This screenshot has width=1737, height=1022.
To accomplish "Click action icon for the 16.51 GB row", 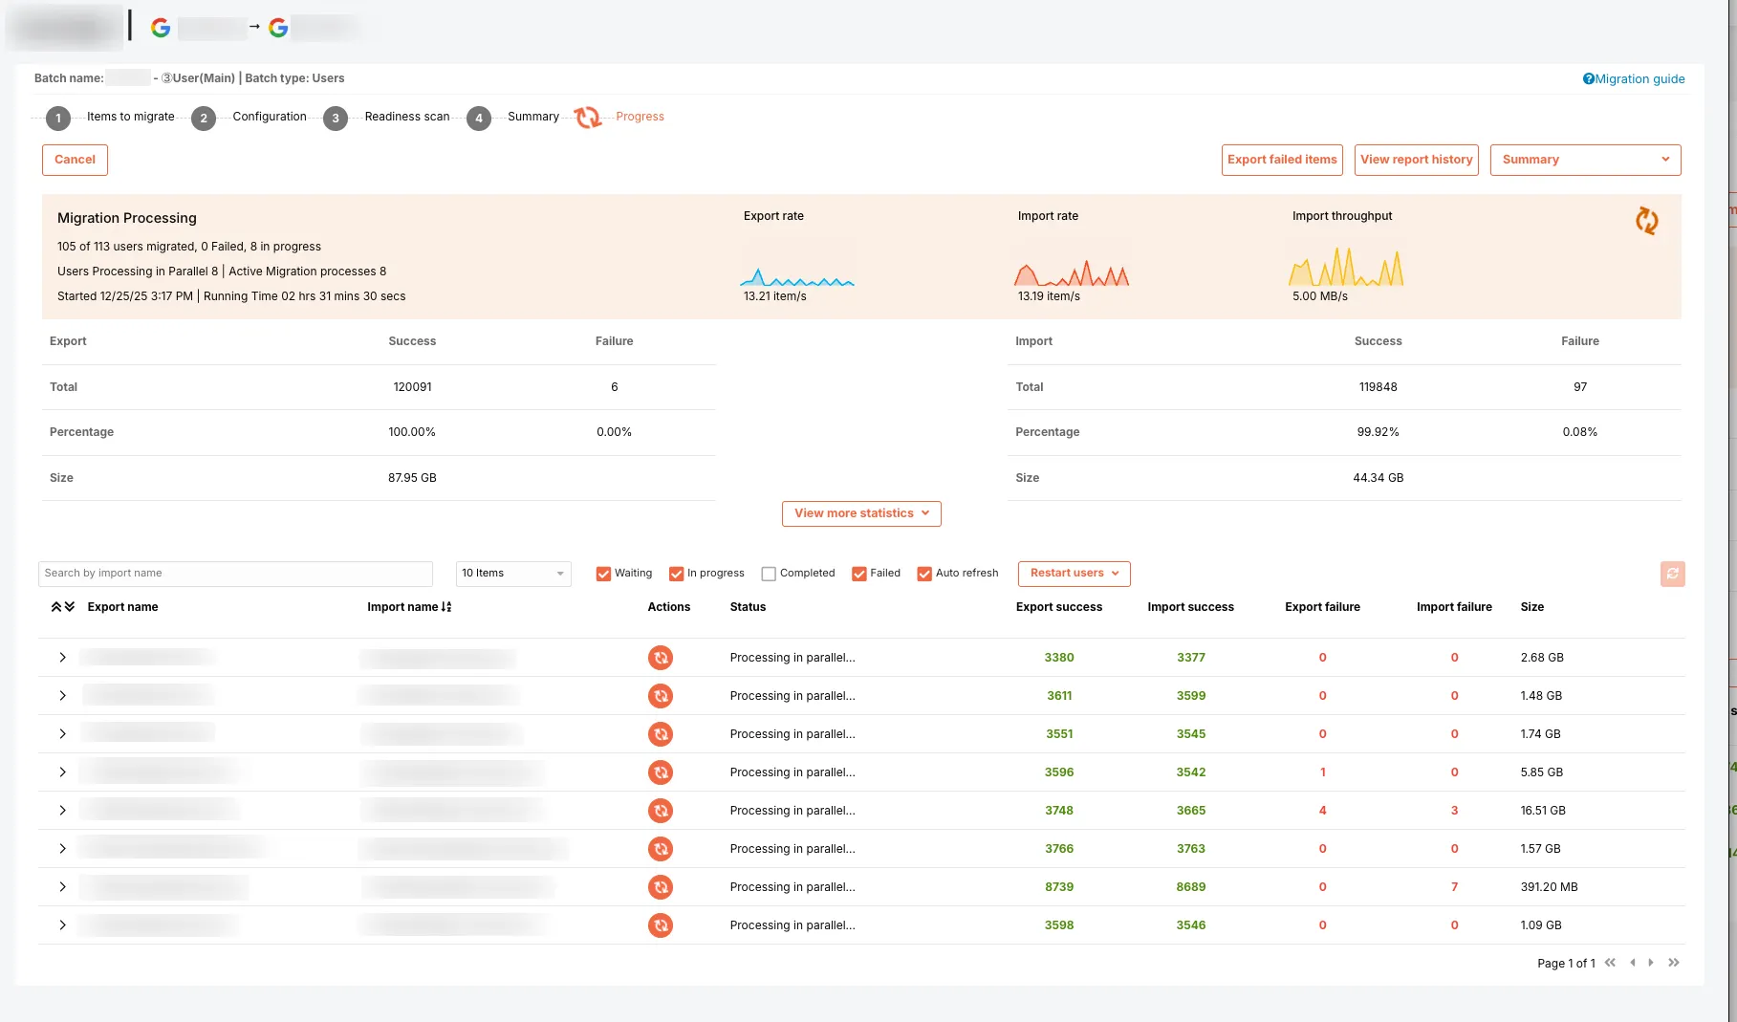I will (x=660, y=811).
